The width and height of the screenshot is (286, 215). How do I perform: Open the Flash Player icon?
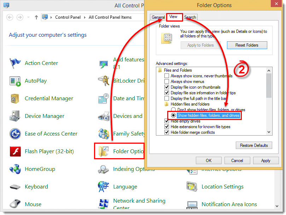[15, 151]
